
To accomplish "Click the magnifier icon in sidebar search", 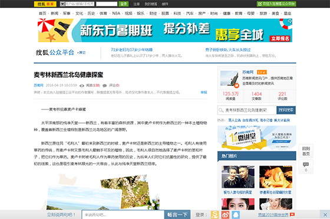I will 221,110.
